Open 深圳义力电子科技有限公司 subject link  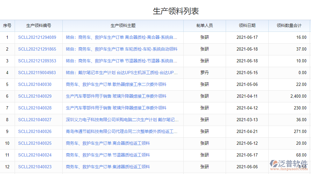pyautogui.click(x=122, y=120)
